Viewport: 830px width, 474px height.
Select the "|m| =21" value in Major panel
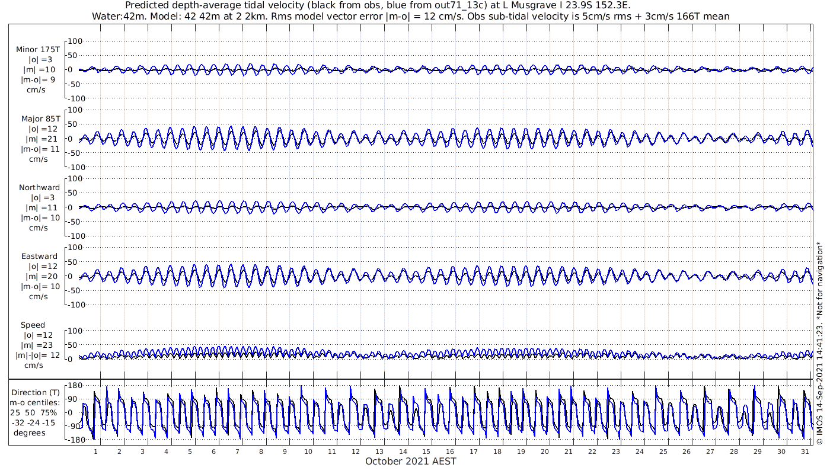tap(42, 139)
